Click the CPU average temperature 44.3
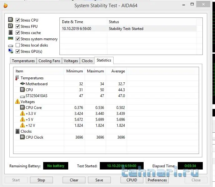The image size is (215, 187). (x=121, y=90)
